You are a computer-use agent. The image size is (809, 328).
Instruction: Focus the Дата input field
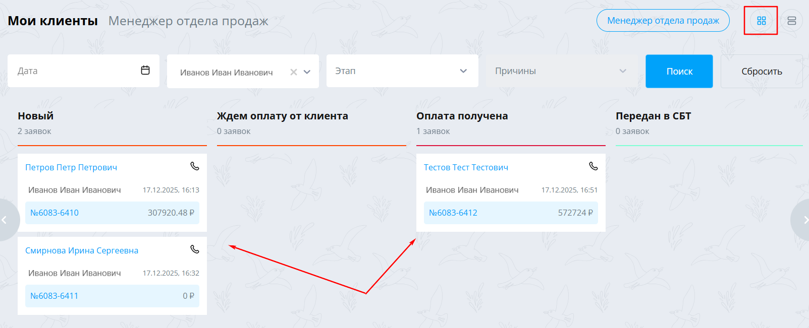point(83,71)
